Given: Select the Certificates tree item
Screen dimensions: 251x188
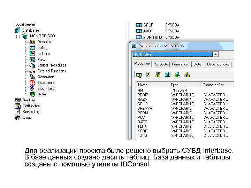Looking at the screenshot, I should [x=31, y=106].
